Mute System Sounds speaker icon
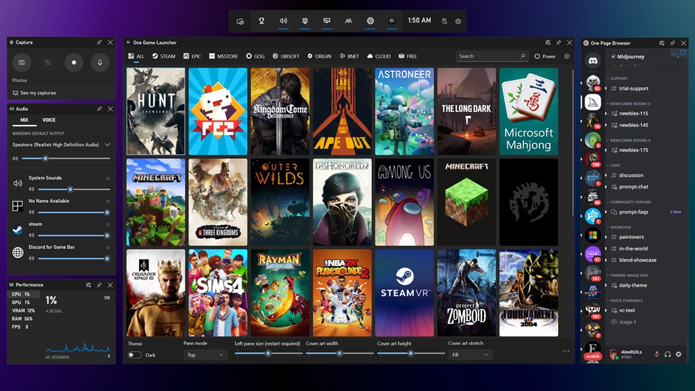Image resolution: width=695 pixels, height=391 pixels. pos(31,189)
